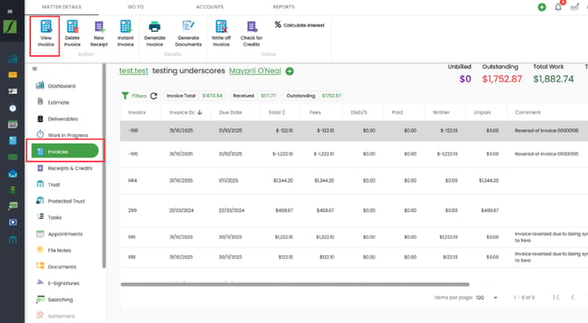Collapse the matter navigation menu

[34, 68]
